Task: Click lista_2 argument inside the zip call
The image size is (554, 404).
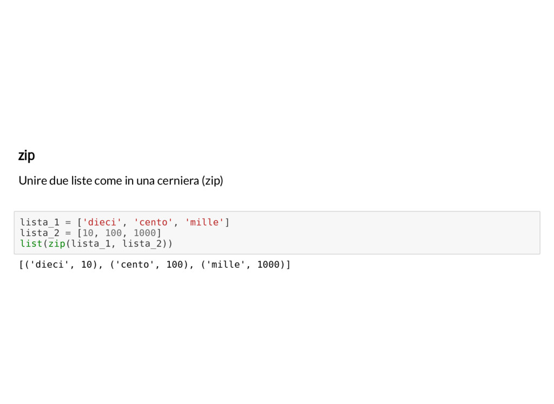Action: point(142,244)
